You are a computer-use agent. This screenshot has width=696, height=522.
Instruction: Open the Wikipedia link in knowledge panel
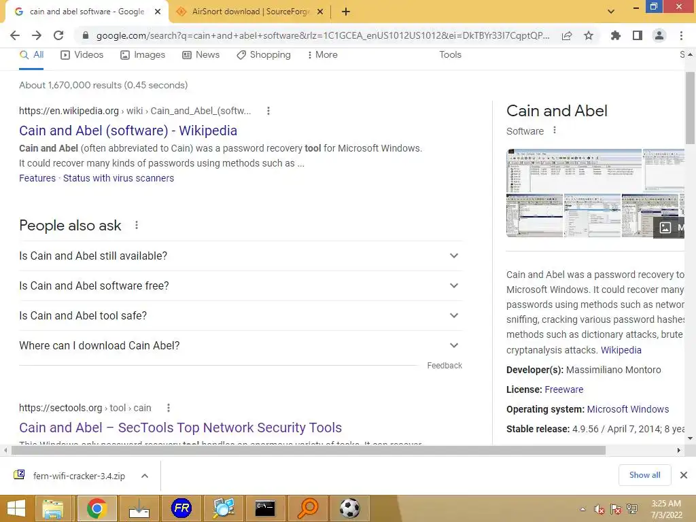click(621, 350)
